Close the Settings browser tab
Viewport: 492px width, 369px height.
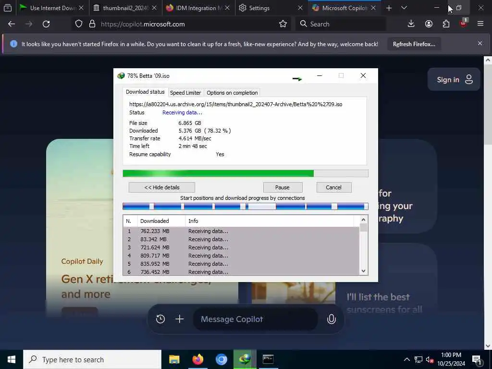coord(300,8)
